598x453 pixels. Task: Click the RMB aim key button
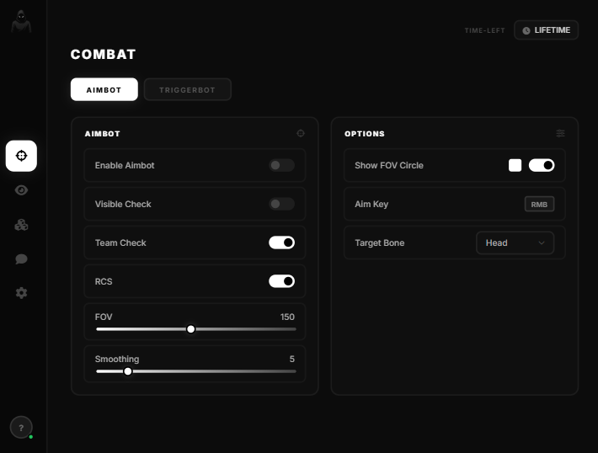539,204
